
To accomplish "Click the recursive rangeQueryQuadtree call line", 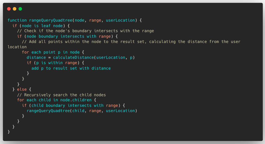I will point(82,111).
